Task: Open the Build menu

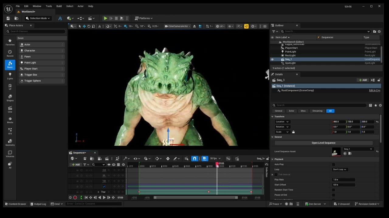Action: [59, 6]
